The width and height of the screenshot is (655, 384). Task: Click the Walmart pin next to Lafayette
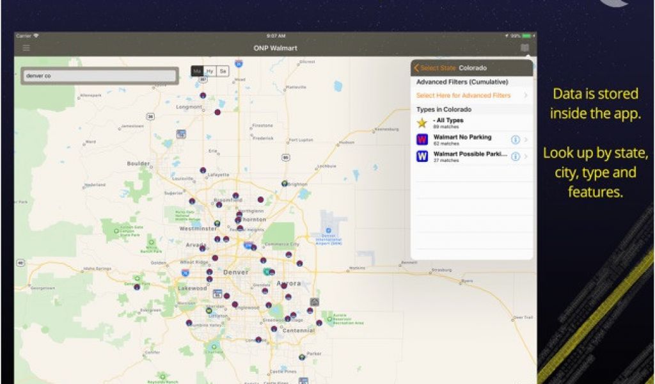pyautogui.click(x=203, y=170)
